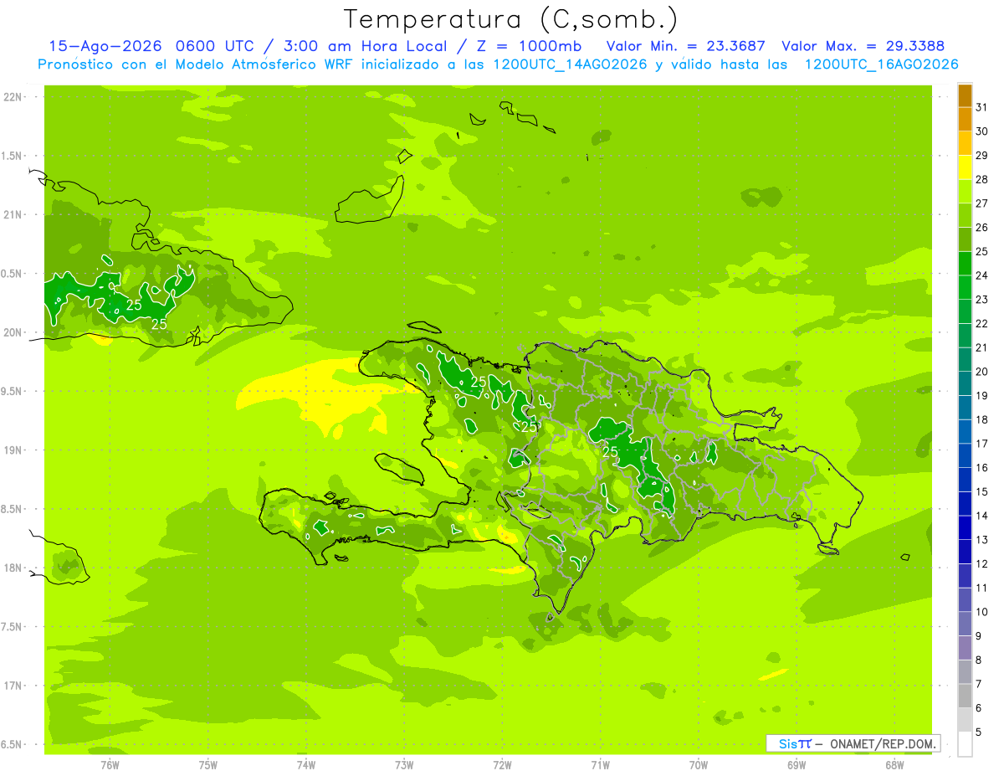Image resolution: width=1004 pixels, height=776 pixels.
Task: Click the blue legend swatch between 15 and 16
Action: click(965, 480)
